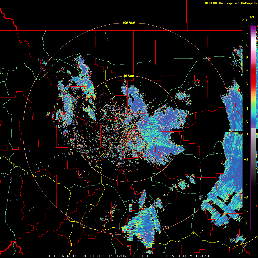Click the 3 value on color scale
The height and width of the screenshot is (258, 258).
247,83
